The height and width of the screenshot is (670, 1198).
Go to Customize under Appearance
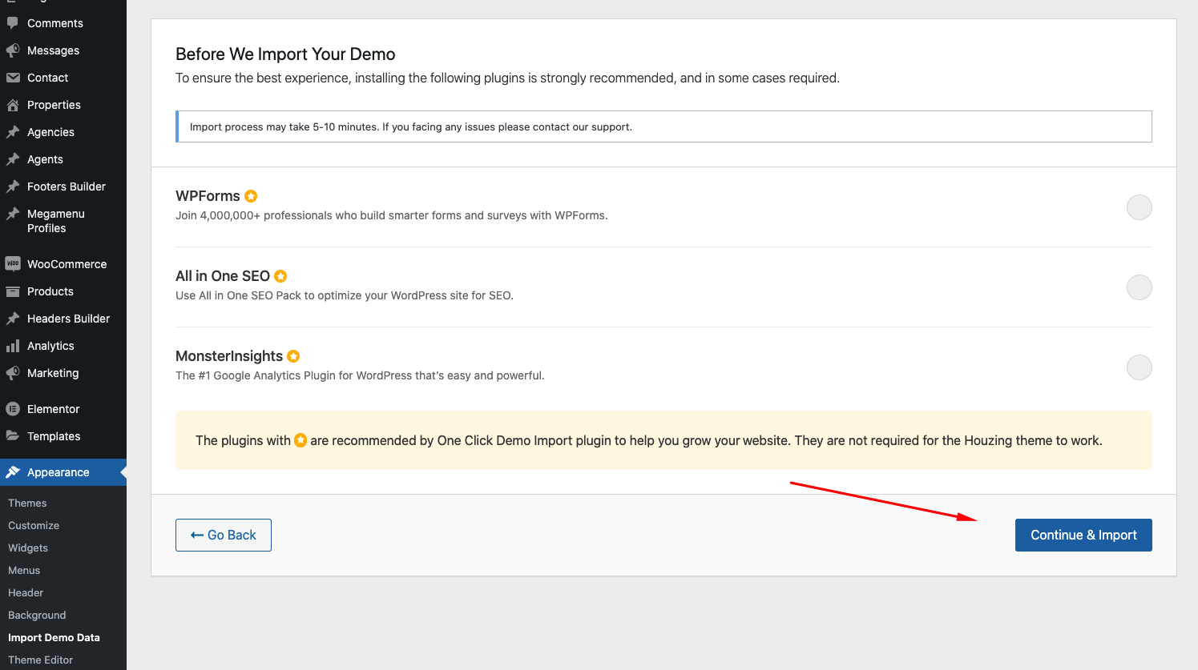pos(34,525)
